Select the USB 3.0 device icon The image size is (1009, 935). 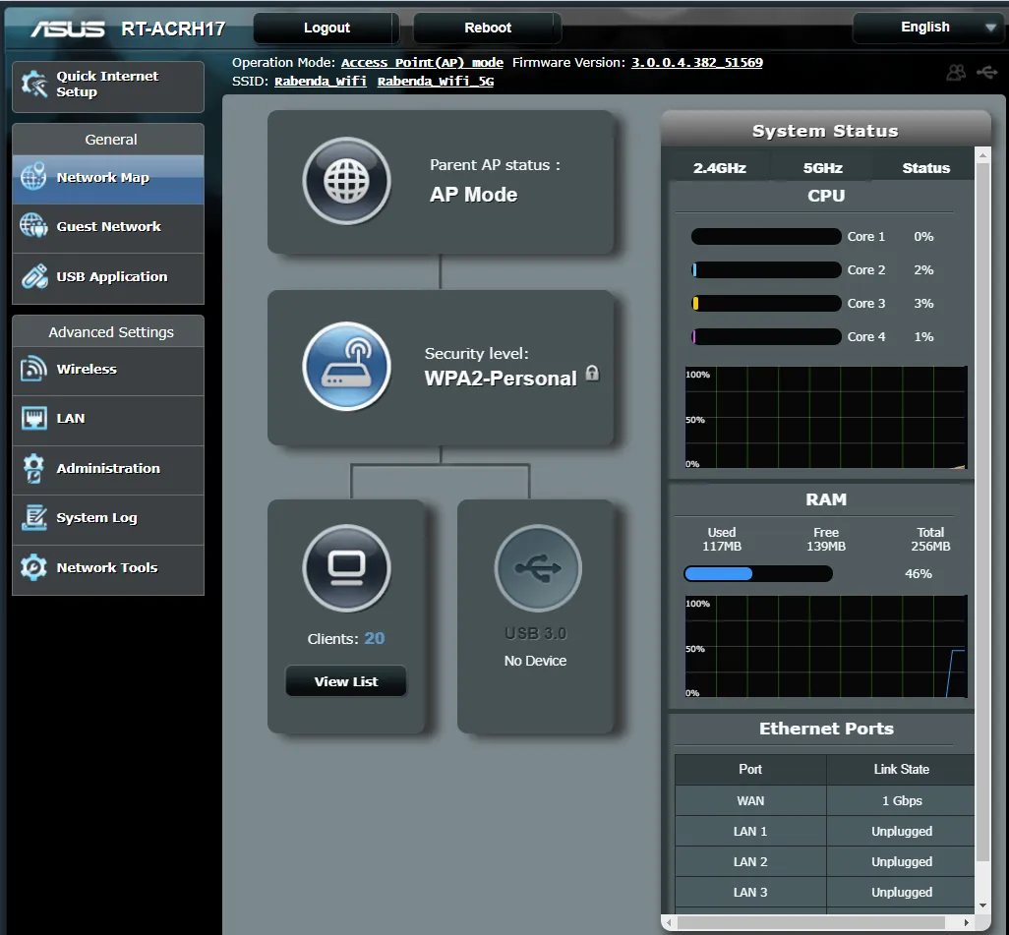(x=538, y=567)
